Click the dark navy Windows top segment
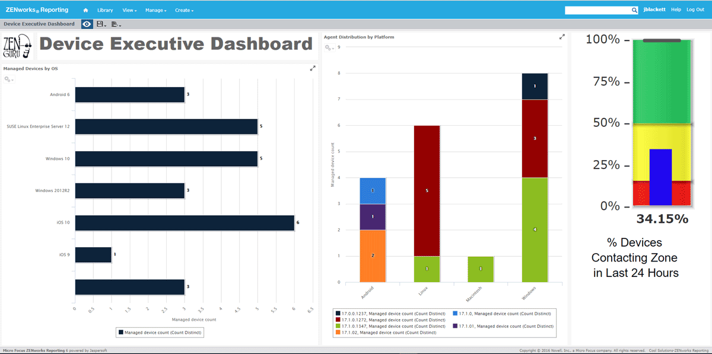Viewport: 712px width, 354px height. click(535, 87)
